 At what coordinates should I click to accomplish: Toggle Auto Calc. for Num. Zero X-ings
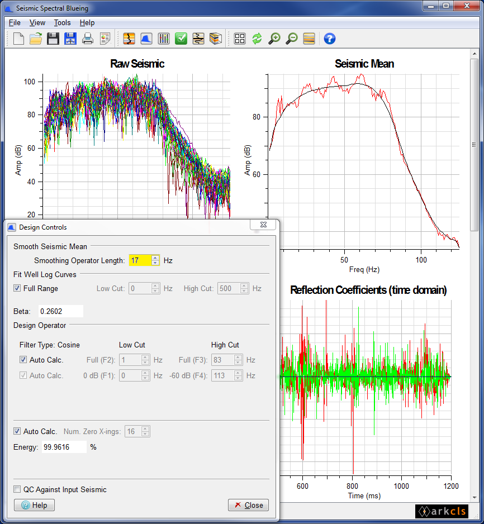coord(17,431)
